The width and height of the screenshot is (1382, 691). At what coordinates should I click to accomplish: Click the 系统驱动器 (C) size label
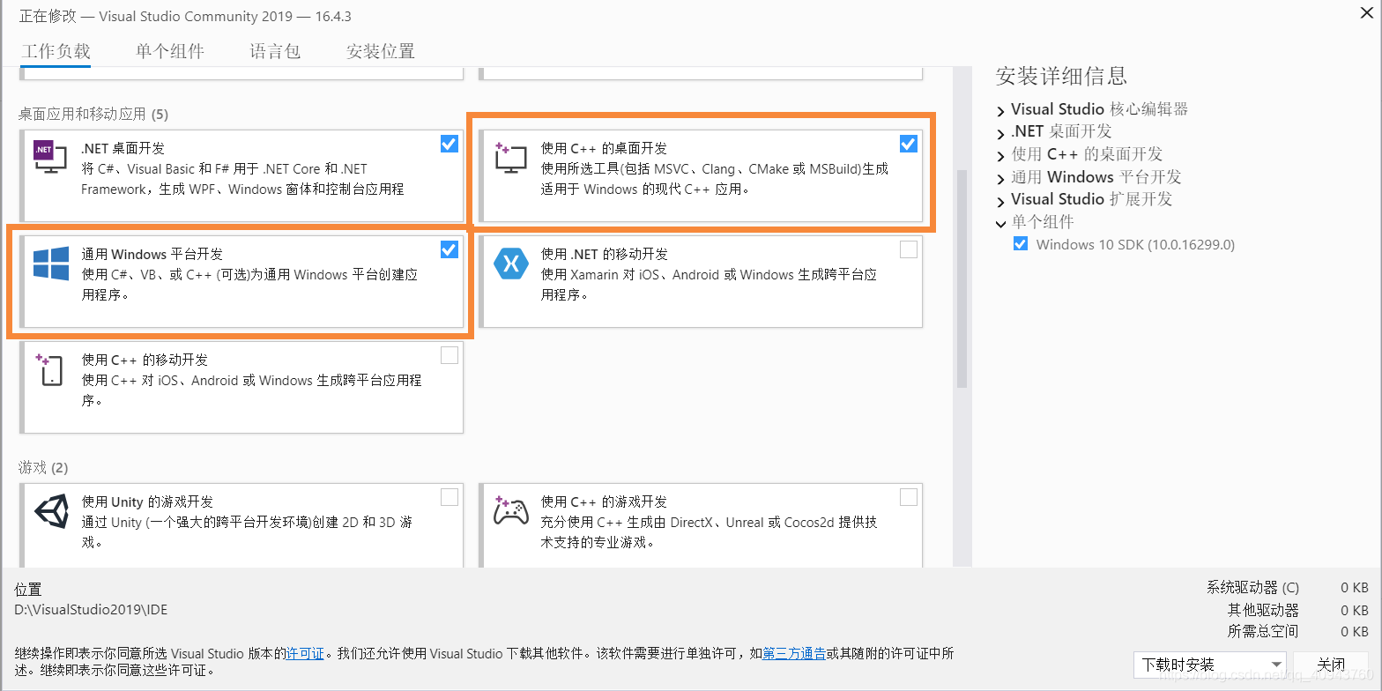click(1252, 588)
